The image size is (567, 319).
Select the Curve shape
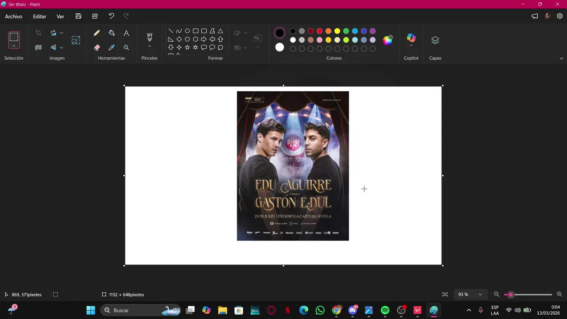point(179,31)
